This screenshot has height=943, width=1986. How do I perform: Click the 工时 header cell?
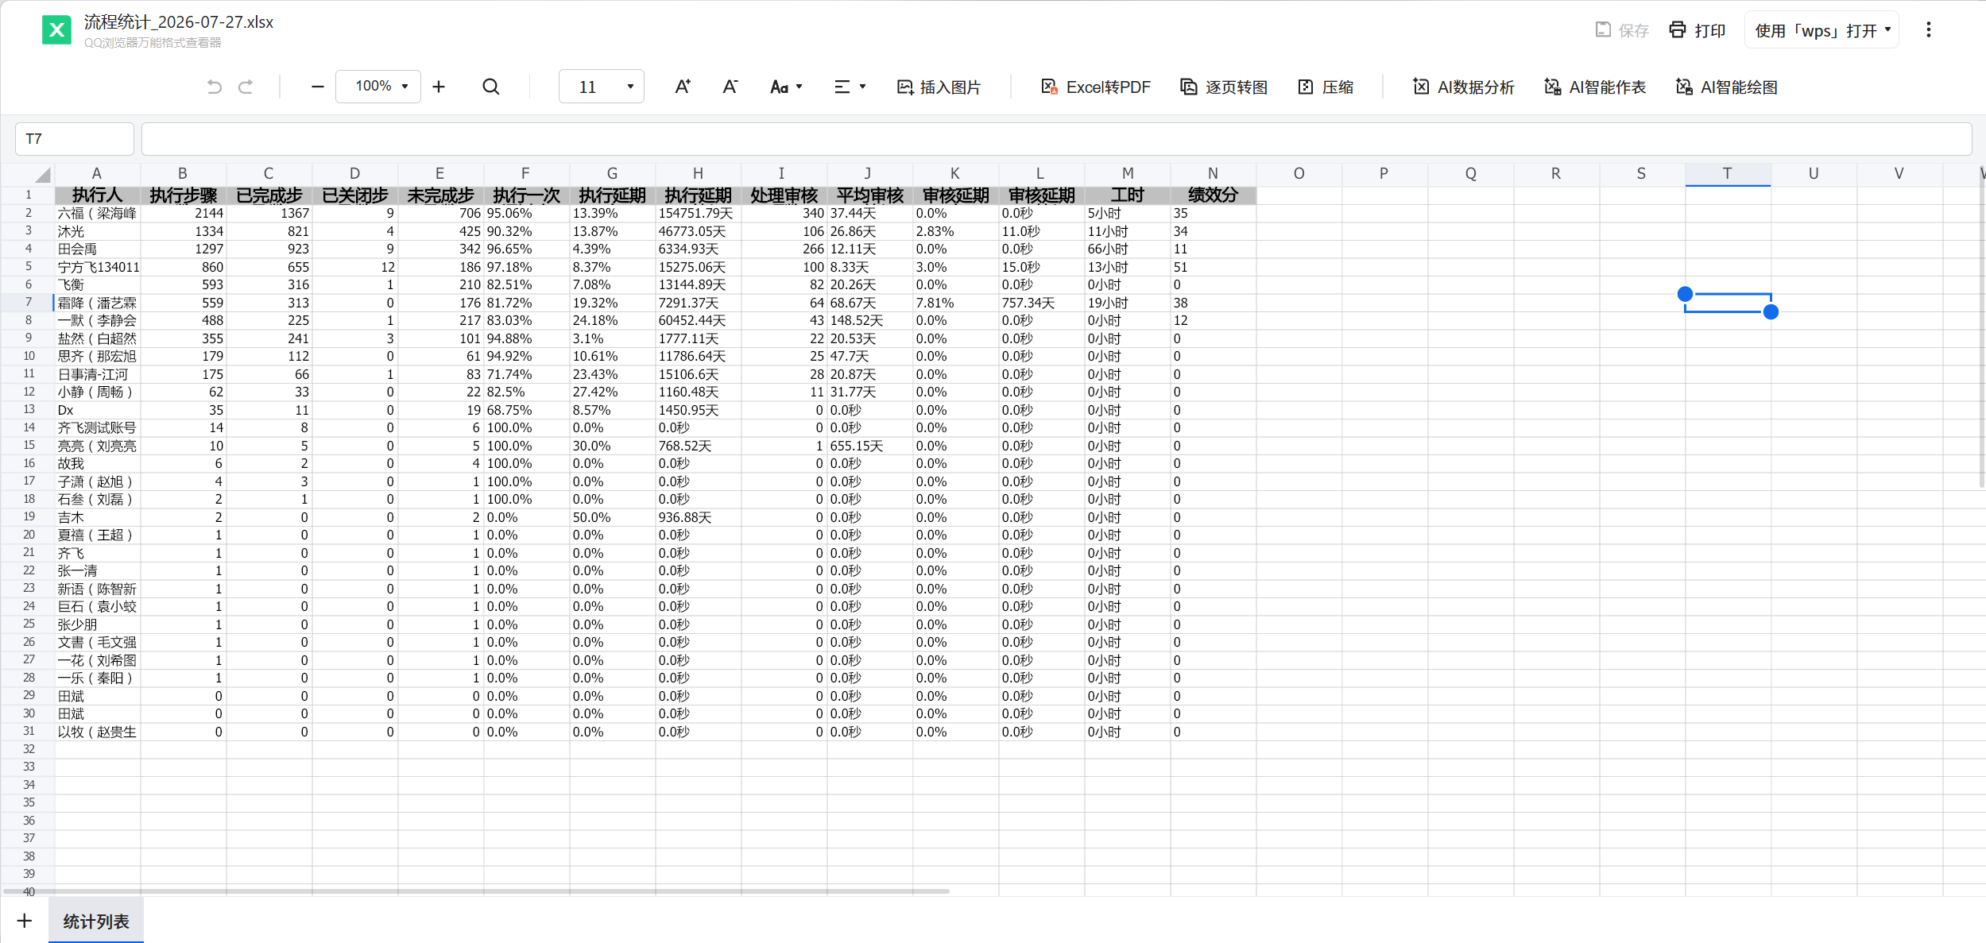pyautogui.click(x=1127, y=195)
